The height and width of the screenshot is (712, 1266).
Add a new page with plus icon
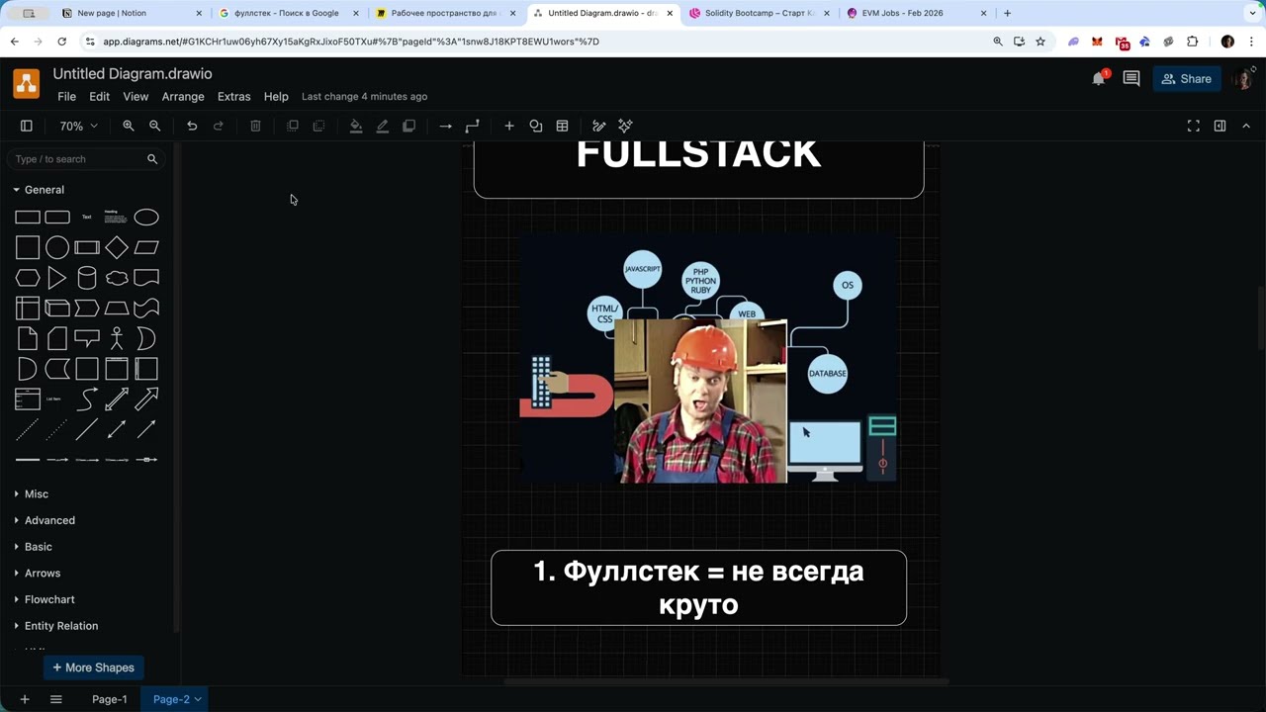[x=25, y=699]
